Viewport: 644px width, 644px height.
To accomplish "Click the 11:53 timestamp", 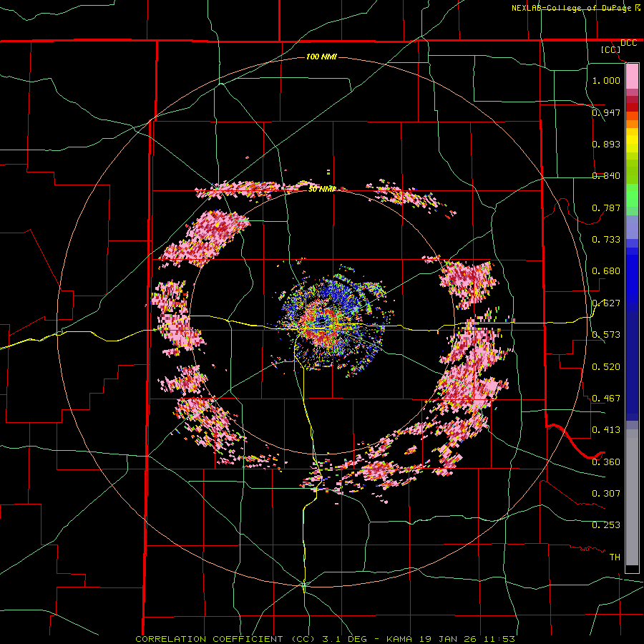I will point(500,639).
